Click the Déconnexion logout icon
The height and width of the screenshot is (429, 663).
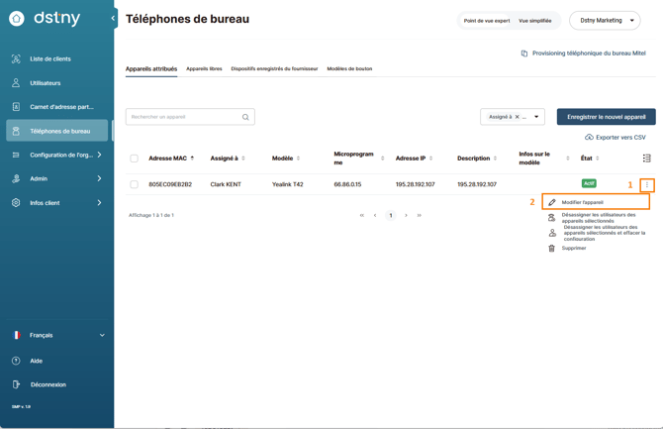(x=16, y=384)
